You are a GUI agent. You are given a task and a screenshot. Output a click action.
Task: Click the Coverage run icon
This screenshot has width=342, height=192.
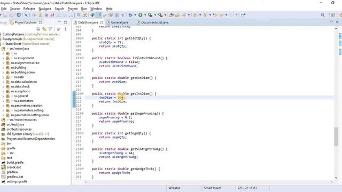click(150, 15)
